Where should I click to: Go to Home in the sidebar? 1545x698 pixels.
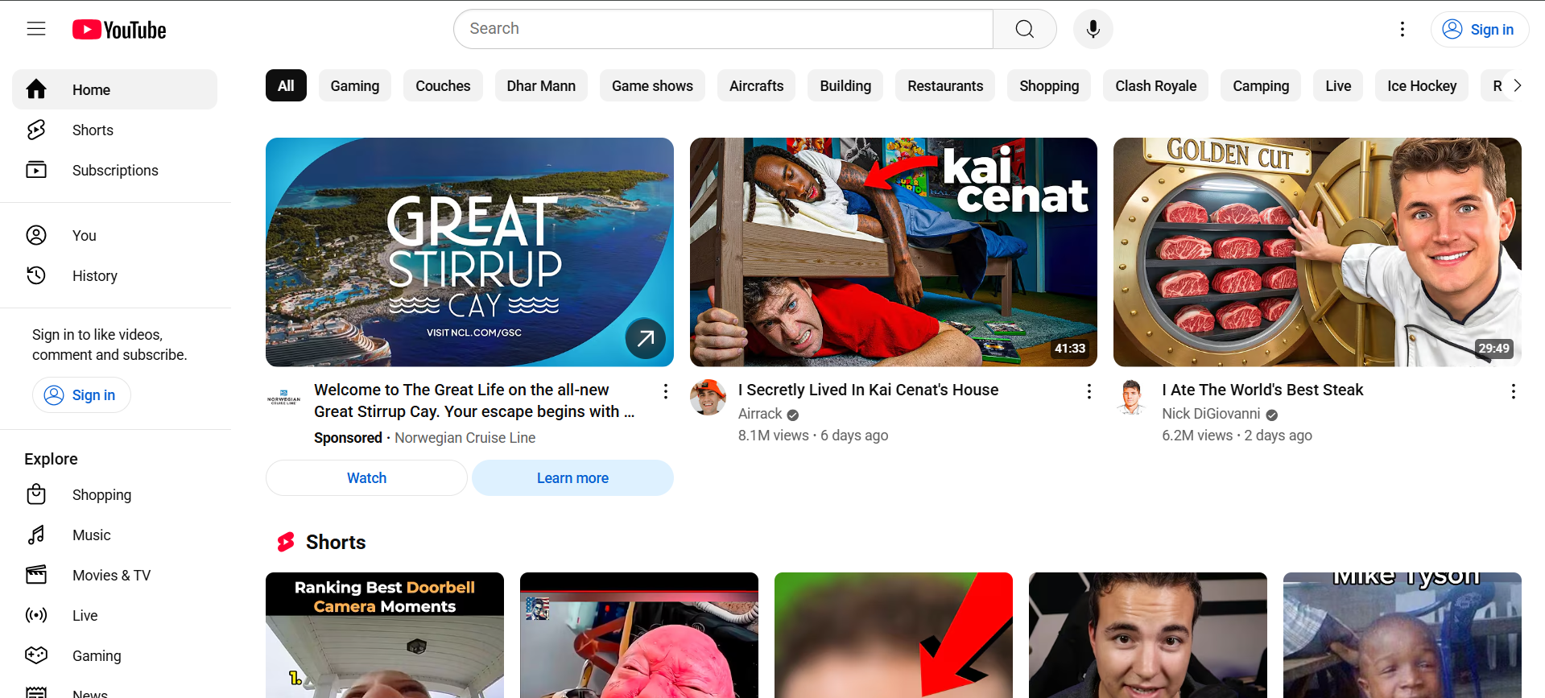point(114,89)
